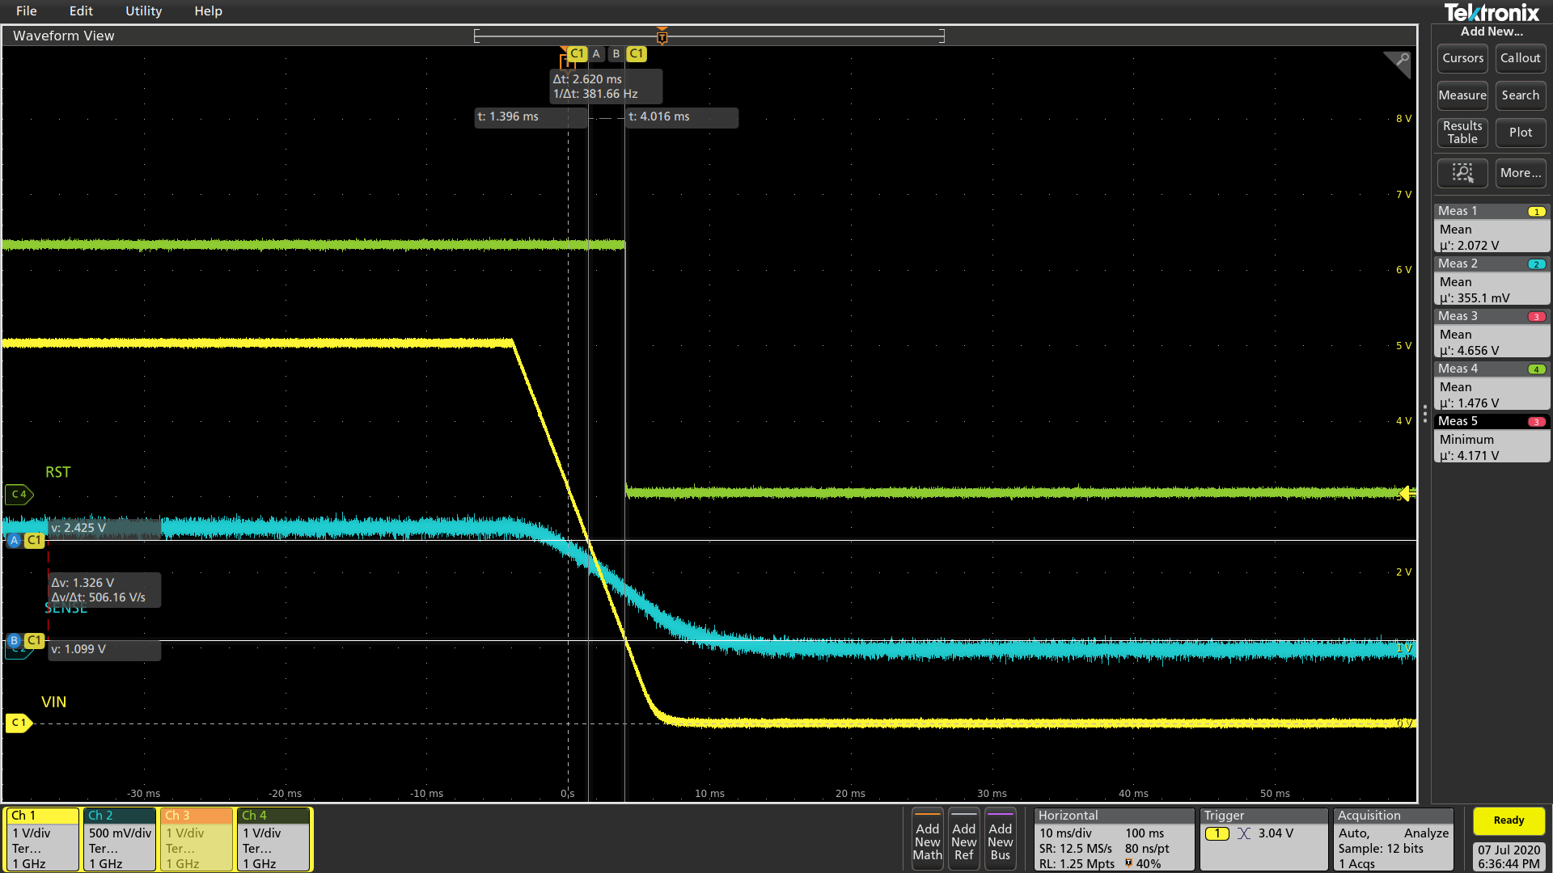The image size is (1553, 873).
Task: Click the Cursors button
Action: tap(1462, 58)
